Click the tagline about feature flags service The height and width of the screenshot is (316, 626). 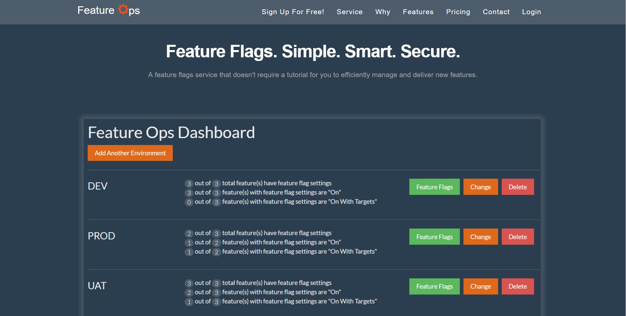(x=313, y=75)
